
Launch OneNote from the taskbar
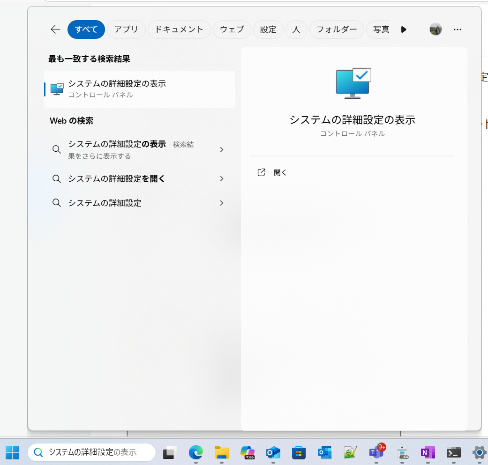click(428, 452)
